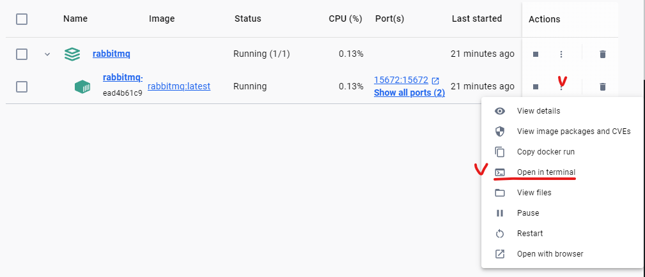
Task: Click Restart in the context menu
Action: (x=530, y=234)
